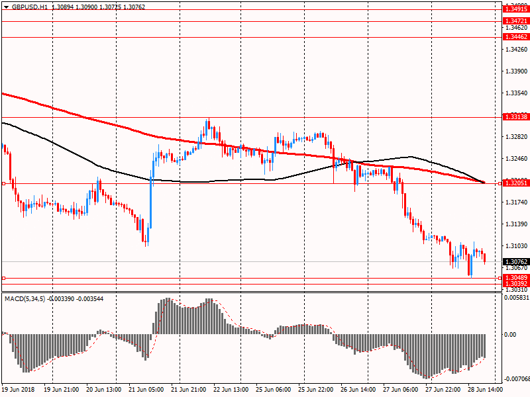
Task: Grab left handle of 1.30489 line
Action: tap(4, 278)
